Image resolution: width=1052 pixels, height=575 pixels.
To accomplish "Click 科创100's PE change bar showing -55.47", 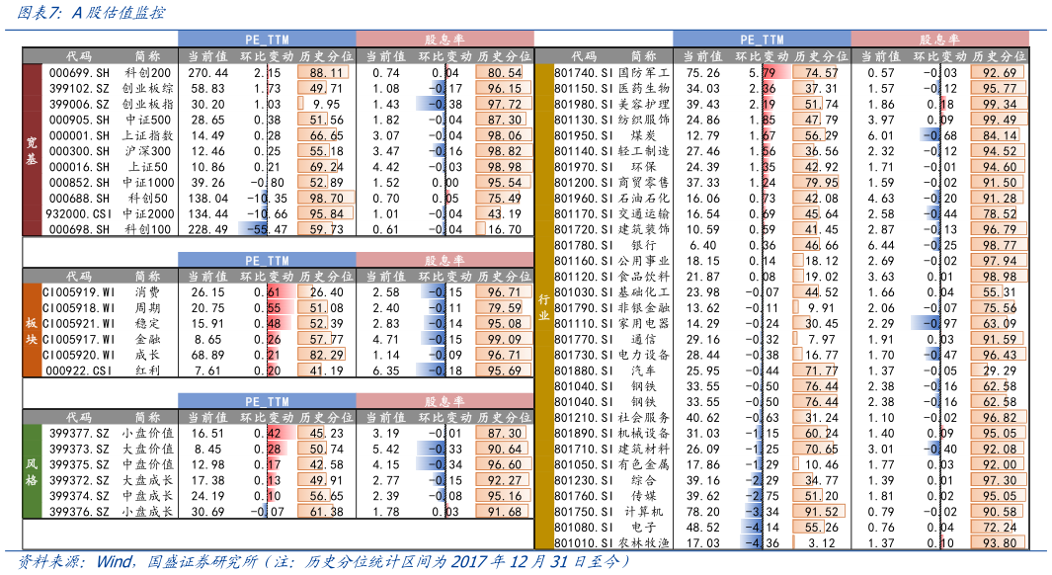I will click(264, 229).
